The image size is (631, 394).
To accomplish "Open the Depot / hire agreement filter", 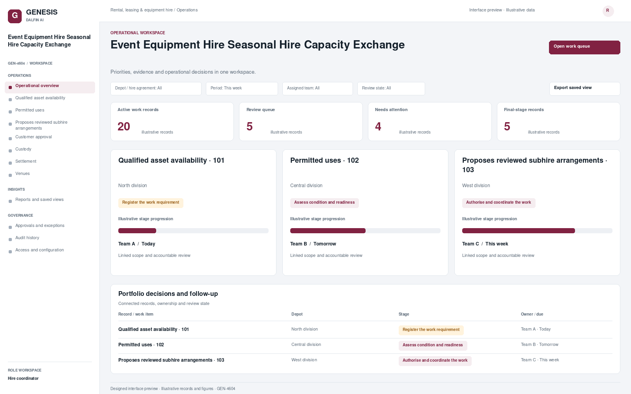I will point(156,89).
